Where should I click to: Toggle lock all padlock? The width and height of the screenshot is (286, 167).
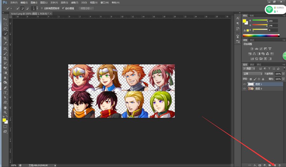(x=263, y=79)
